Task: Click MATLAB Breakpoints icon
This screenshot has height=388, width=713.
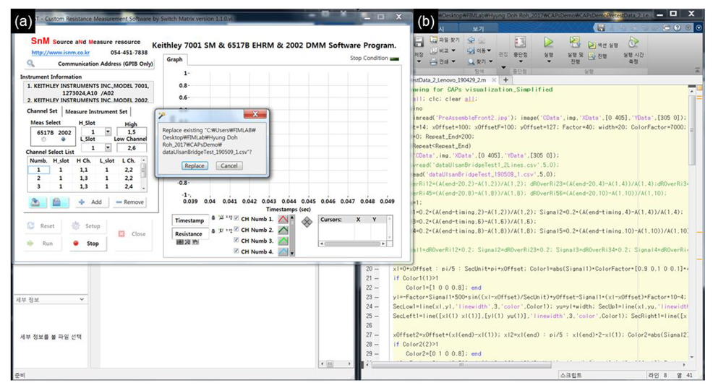Action: tap(520, 43)
